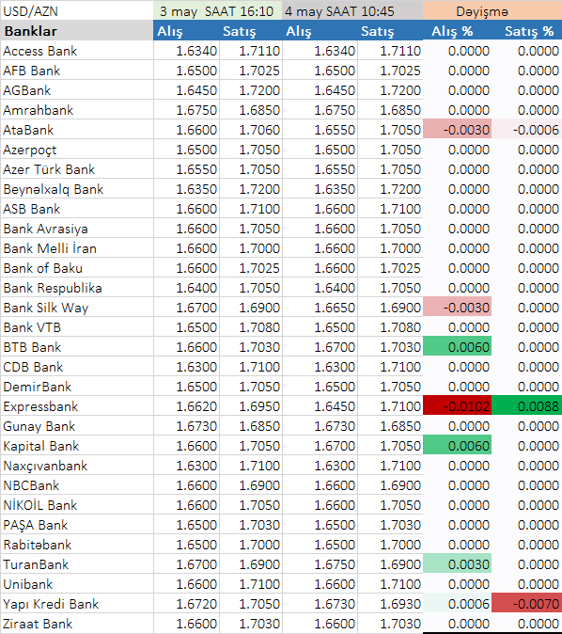
Task: Select Expressbank's red -0.0102 cell
Action: point(458,406)
